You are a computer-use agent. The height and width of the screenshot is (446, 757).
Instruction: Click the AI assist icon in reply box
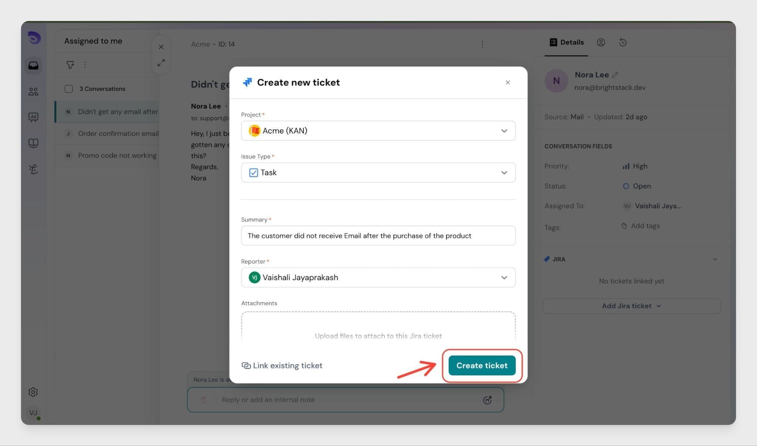click(487, 400)
